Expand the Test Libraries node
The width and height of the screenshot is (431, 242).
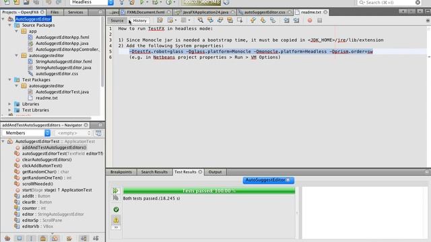tap(9, 110)
